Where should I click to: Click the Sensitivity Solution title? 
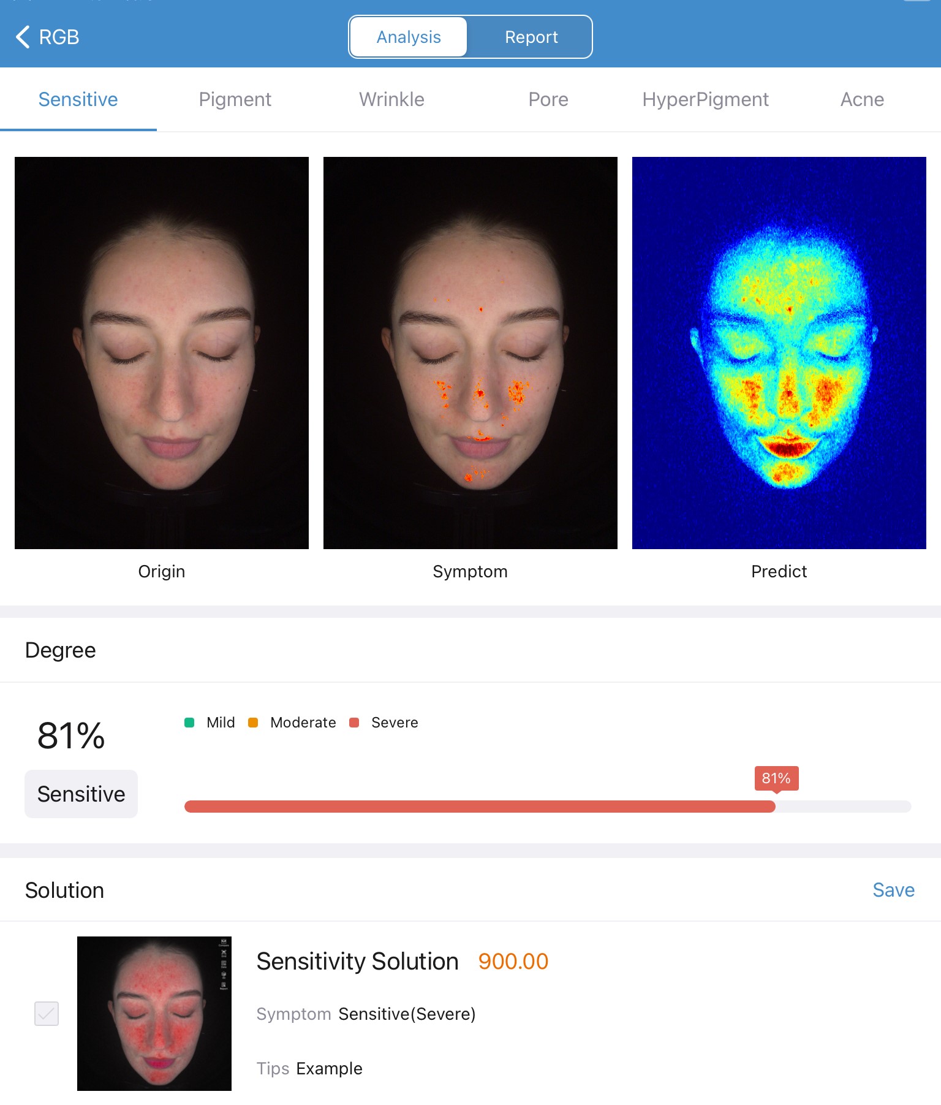click(357, 961)
